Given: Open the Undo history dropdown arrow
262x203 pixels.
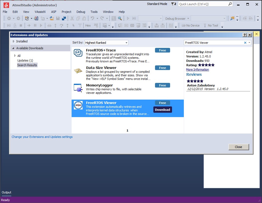Looking at the screenshot, I should coord(97,19).
